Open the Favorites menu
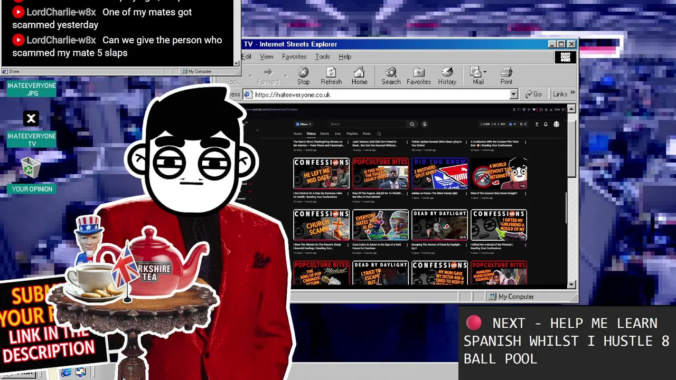The image size is (676, 380). [294, 56]
